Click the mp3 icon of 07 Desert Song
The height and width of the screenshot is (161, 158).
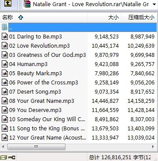pos(5,91)
